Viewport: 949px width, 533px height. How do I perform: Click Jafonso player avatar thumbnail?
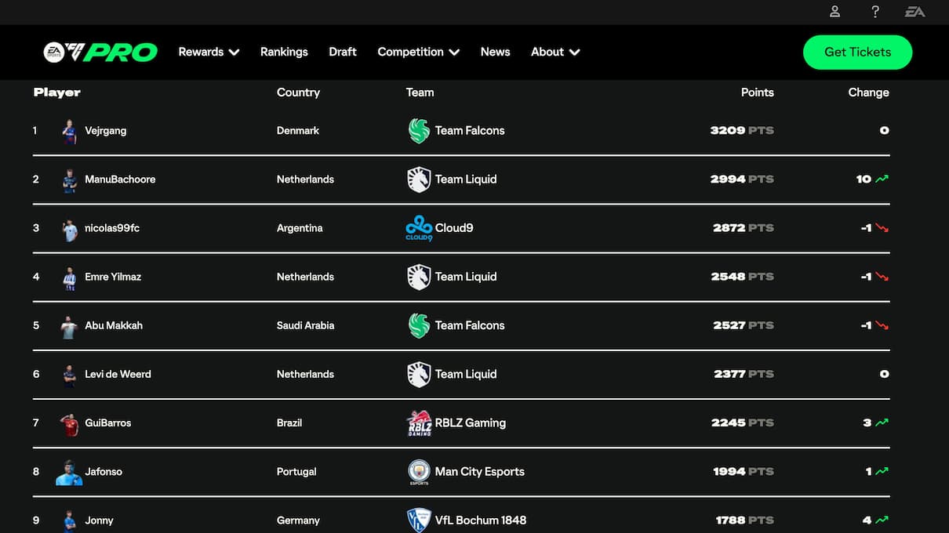(69, 473)
